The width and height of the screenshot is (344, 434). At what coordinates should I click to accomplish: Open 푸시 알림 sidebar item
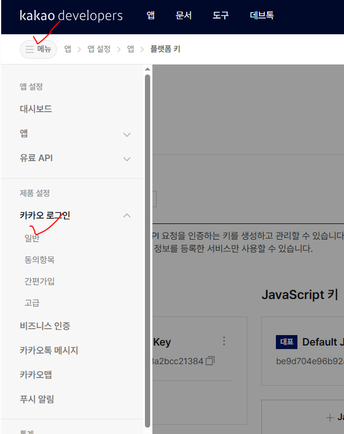point(37,399)
